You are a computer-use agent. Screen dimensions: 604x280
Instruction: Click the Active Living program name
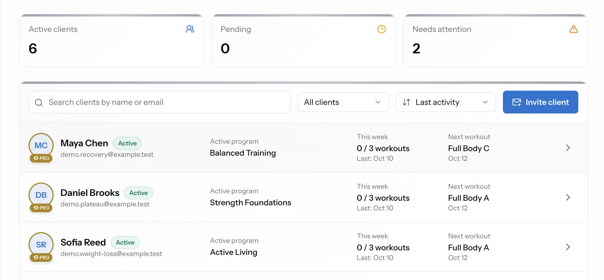(234, 252)
